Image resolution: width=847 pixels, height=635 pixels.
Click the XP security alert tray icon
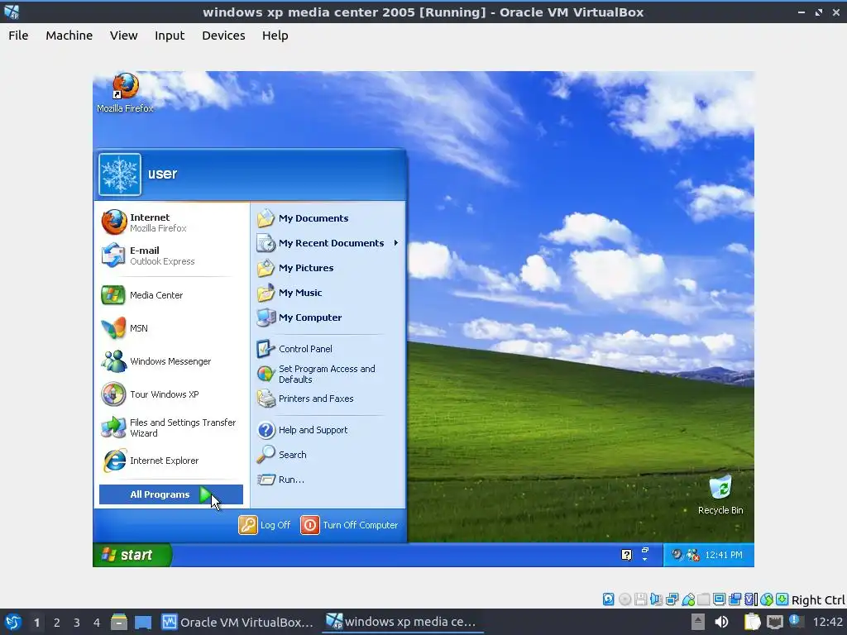tap(692, 555)
